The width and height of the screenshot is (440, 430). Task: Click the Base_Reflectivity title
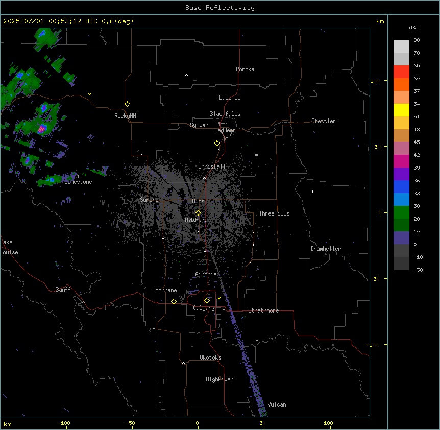(x=220, y=8)
